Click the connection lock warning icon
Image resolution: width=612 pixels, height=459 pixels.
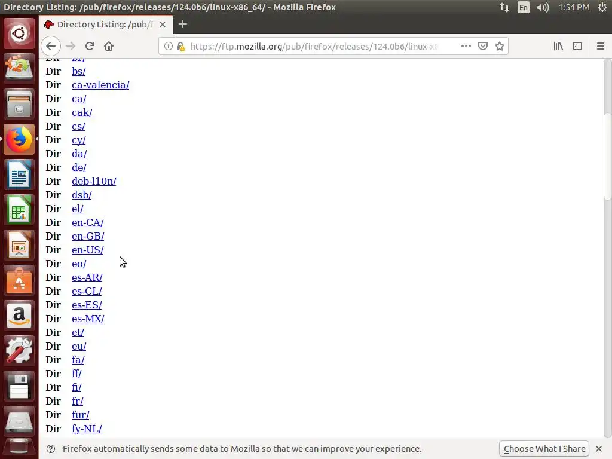pyautogui.click(x=180, y=47)
